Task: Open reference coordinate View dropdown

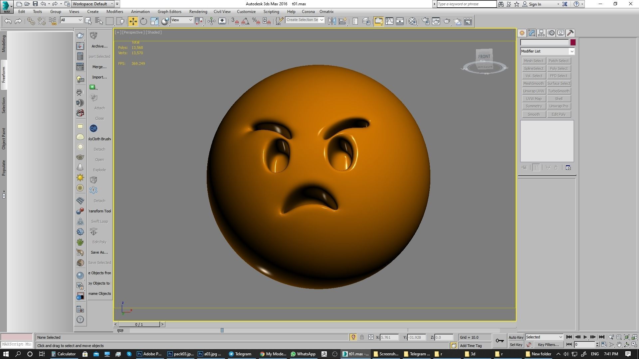Action: 181,20
